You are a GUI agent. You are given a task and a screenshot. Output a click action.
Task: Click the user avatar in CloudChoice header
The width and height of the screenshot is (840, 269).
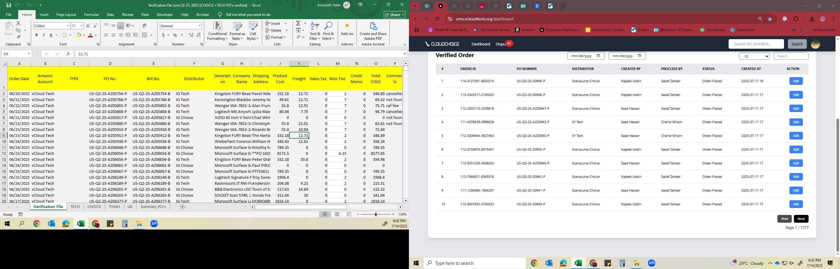pyautogui.click(x=815, y=44)
